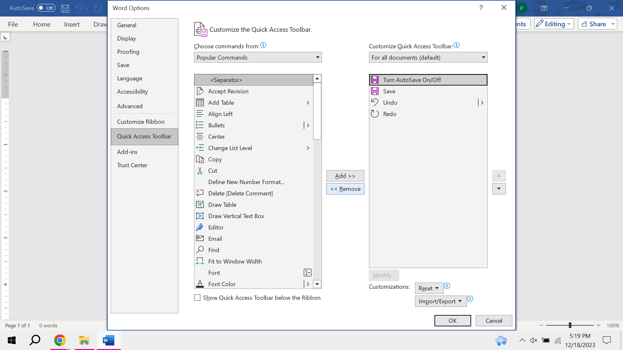Open Word from the taskbar
Screen dimensions: 623x350
tap(108, 340)
